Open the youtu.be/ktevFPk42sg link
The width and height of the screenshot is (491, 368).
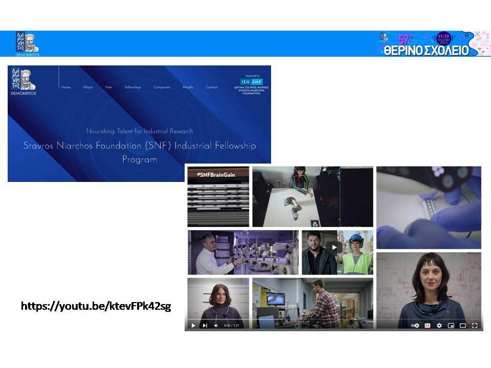(96, 306)
